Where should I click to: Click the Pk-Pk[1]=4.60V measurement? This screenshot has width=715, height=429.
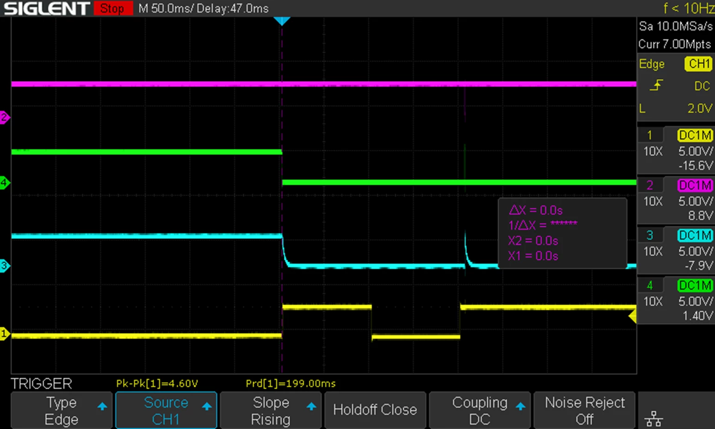[x=157, y=383]
